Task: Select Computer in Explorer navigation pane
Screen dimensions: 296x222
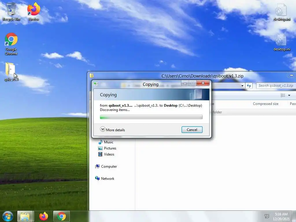Action: tap(106, 166)
